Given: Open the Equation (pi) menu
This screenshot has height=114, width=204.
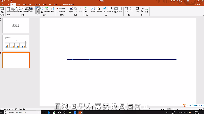Looking at the screenshot, I should pyautogui.click(x=126, y=10).
